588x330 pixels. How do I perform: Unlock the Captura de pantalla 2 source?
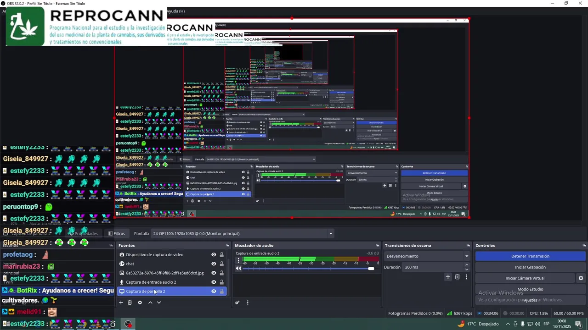point(221,291)
